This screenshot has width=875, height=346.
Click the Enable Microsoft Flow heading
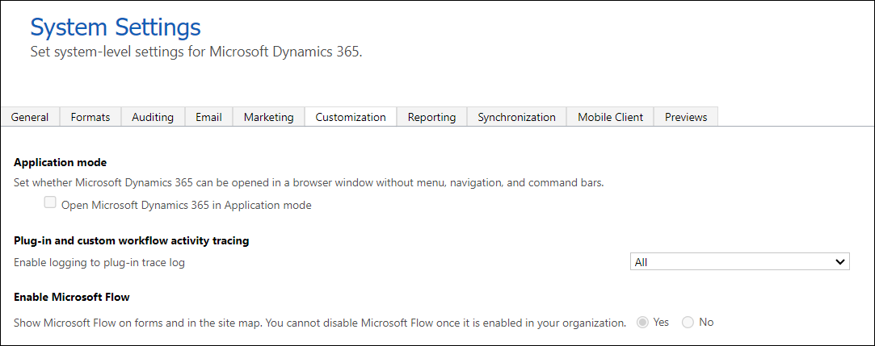tap(72, 297)
